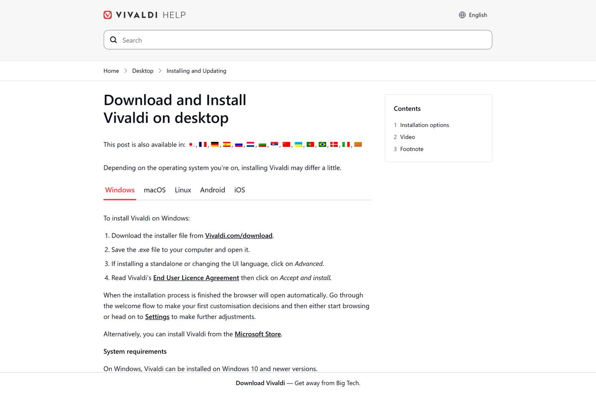This screenshot has height=393, width=596.
Task: Jump to Video in Contents
Action: coord(408,137)
